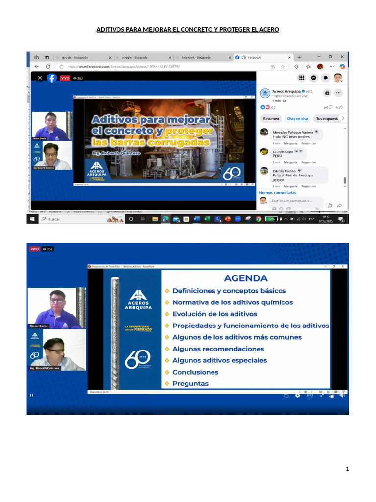The width and height of the screenshot is (376, 502).
Task: Click the gift/stars icon beside Aceros Arequipa
Action: [x=327, y=93]
